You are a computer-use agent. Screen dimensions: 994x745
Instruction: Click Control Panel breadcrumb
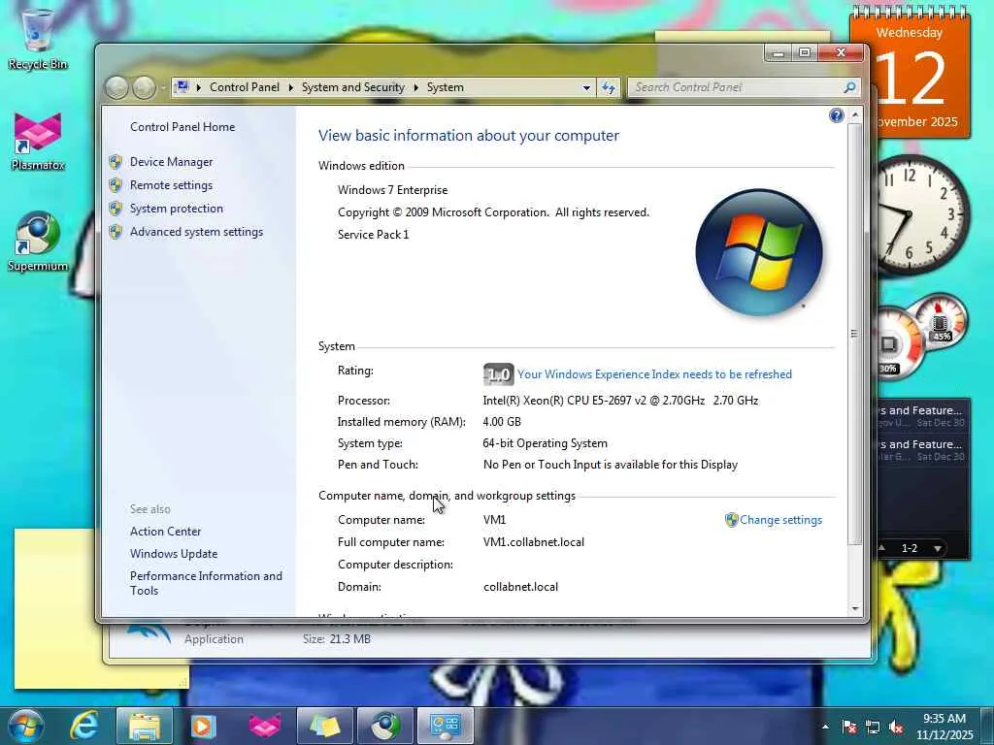point(244,87)
